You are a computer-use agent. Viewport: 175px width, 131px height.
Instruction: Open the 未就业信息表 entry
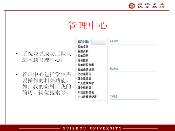pyautogui.click(x=86, y=92)
